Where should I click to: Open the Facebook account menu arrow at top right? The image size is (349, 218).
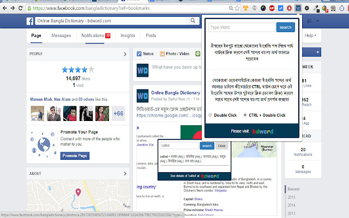(x=317, y=21)
